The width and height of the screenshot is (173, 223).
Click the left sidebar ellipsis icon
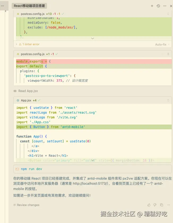[x=2, y=6]
